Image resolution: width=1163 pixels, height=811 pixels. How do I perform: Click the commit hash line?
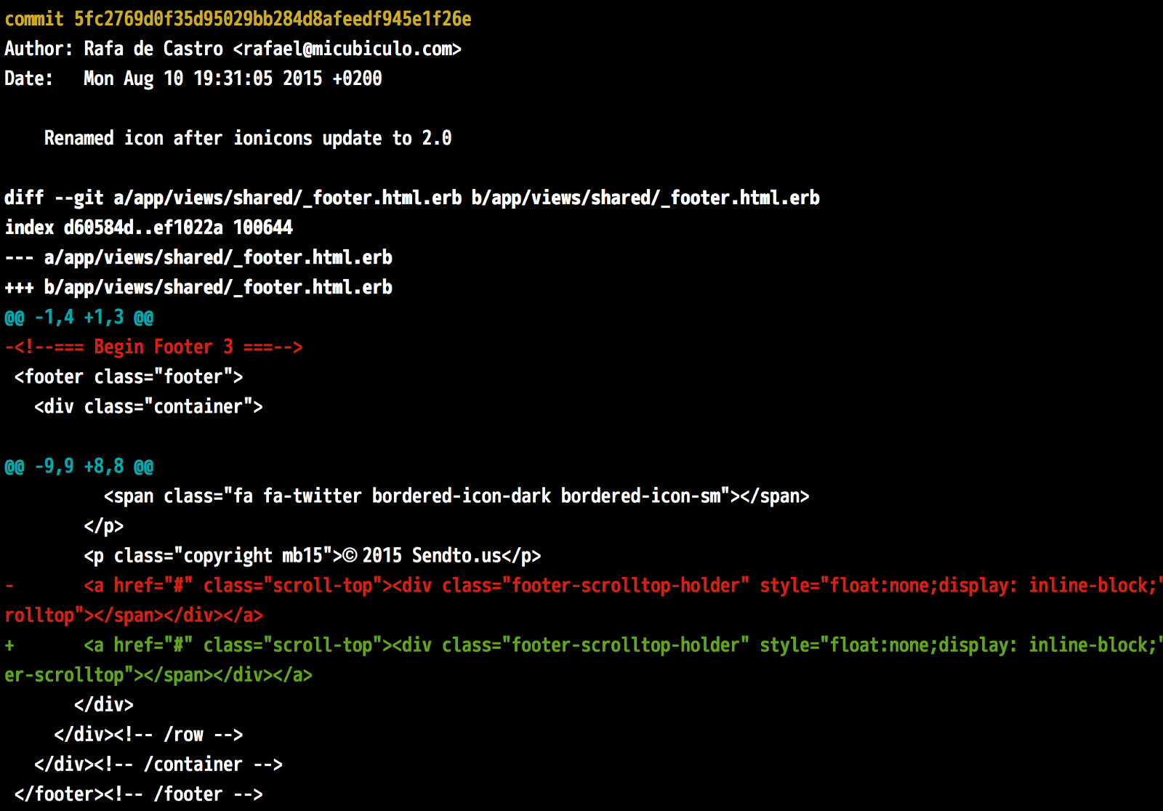(238, 19)
